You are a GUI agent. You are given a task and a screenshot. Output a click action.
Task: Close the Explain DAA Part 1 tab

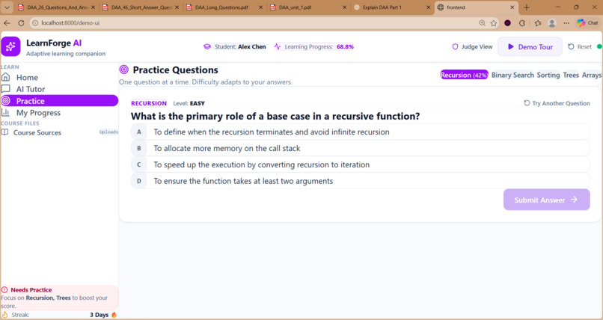coord(429,7)
